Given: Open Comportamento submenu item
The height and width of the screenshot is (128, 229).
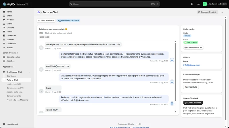Looking at the screenshot, I should [x=13, y=96].
